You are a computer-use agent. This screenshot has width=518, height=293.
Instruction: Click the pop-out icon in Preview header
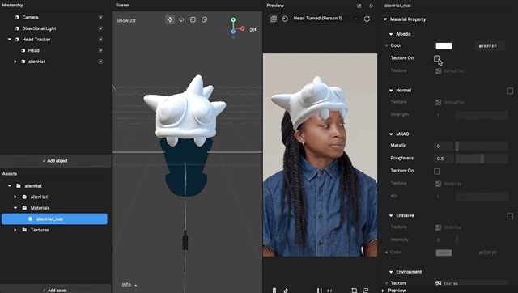coord(359,6)
